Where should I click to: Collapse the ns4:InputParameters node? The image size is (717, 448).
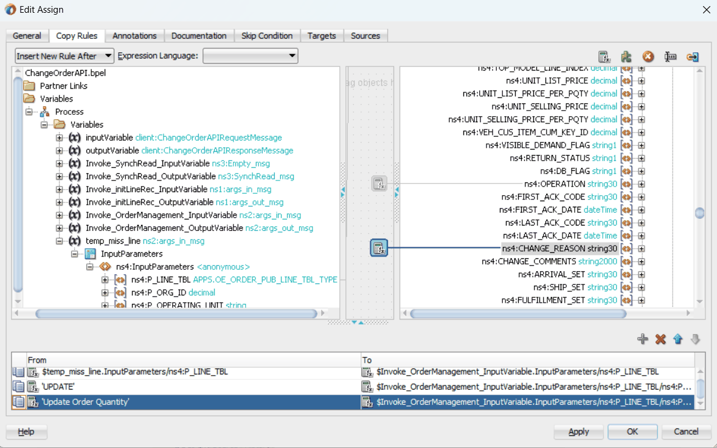point(89,266)
